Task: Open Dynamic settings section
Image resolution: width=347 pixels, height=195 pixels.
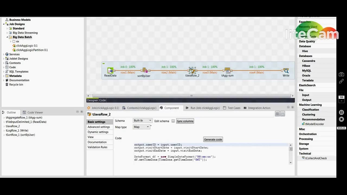Action: [98, 132]
